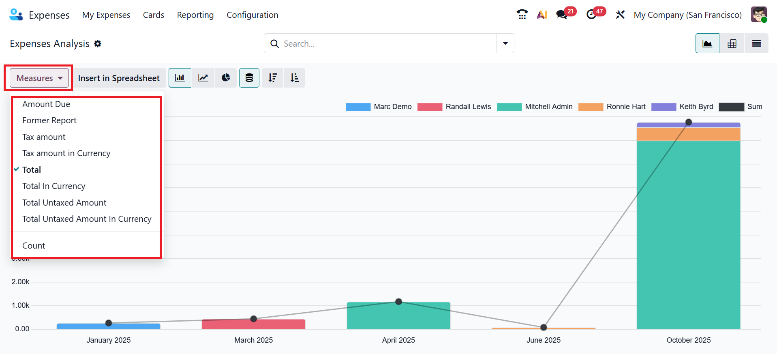
Task: Switch to pie chart view
Action: (226, 78)
